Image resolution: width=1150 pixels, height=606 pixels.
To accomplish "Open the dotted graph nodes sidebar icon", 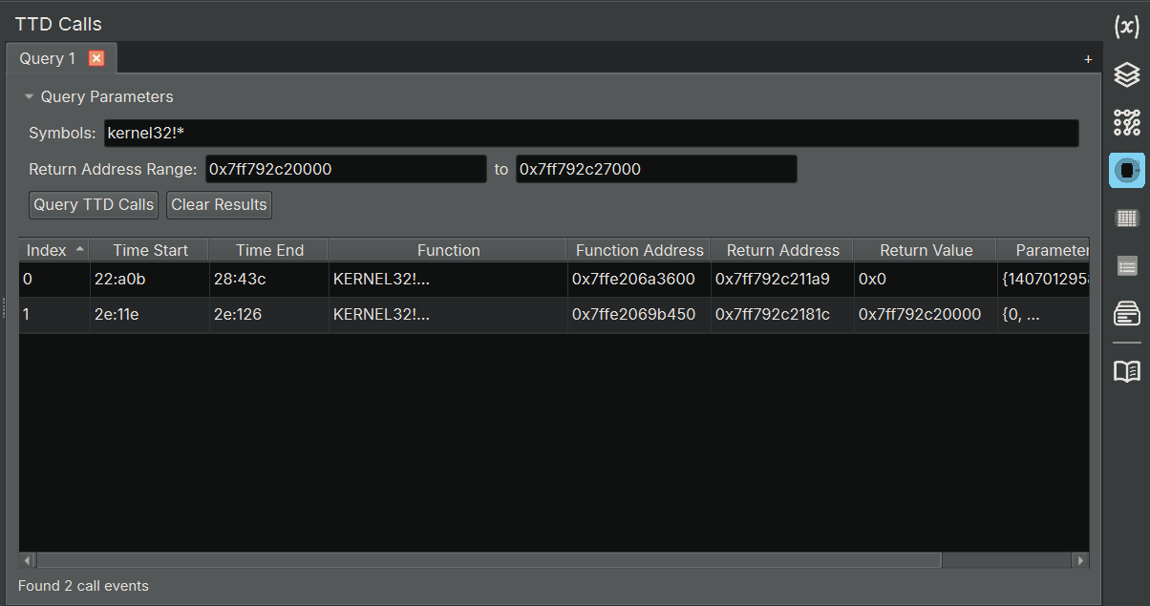I will click(1126, 122).
